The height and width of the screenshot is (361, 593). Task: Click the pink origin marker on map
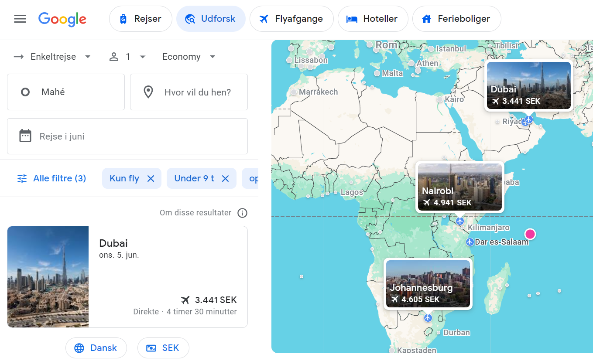click(530, 234)
